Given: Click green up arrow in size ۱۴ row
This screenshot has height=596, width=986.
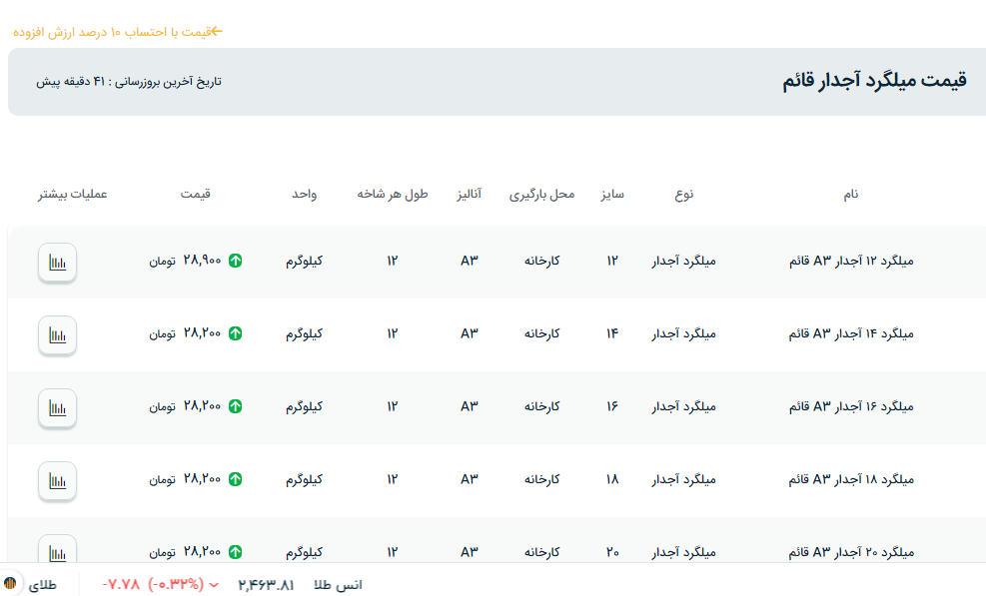Looking at the screenshot, I should tap(236, 333).
